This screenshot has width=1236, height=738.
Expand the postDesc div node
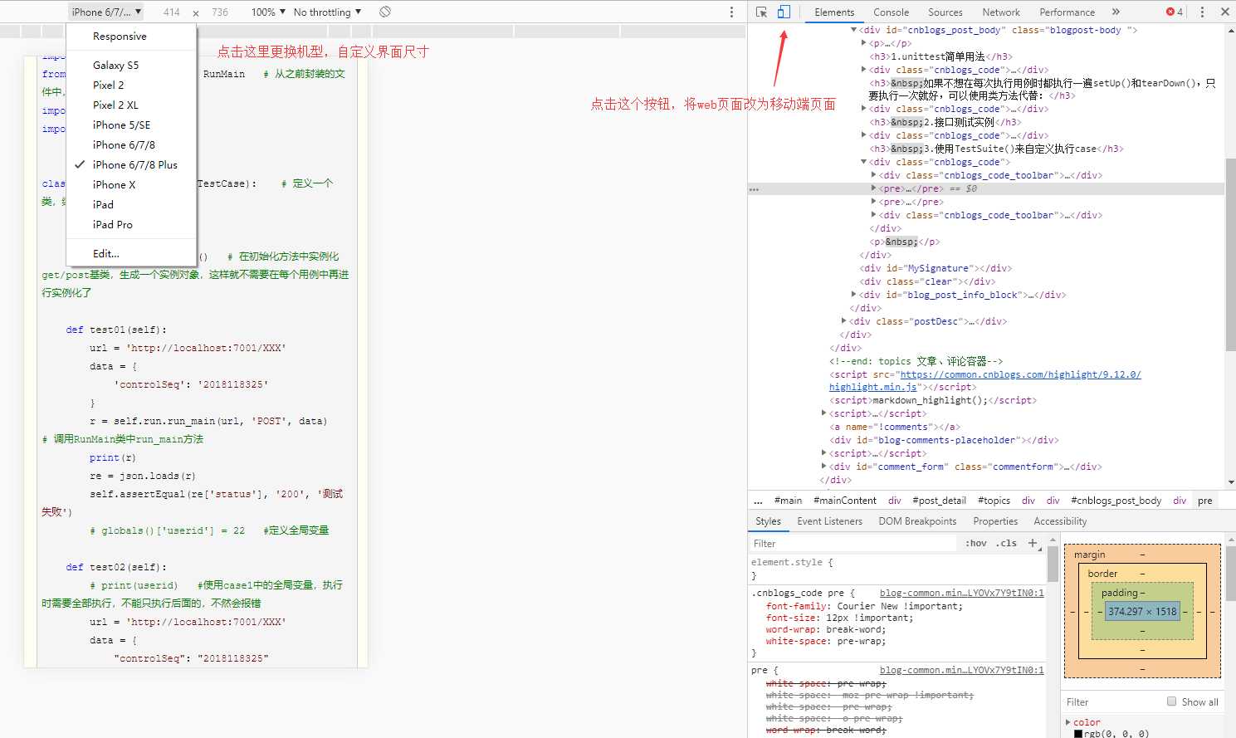point(843,321)
